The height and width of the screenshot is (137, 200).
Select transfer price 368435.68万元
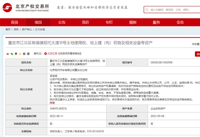click(58, 108)
